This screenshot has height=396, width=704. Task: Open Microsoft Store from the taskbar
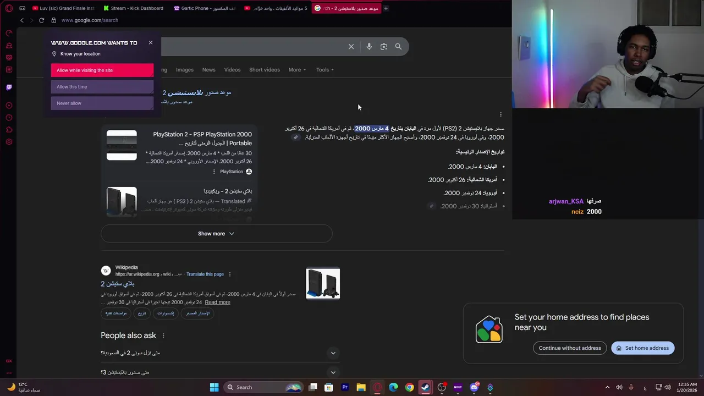(x=328, y=387)
